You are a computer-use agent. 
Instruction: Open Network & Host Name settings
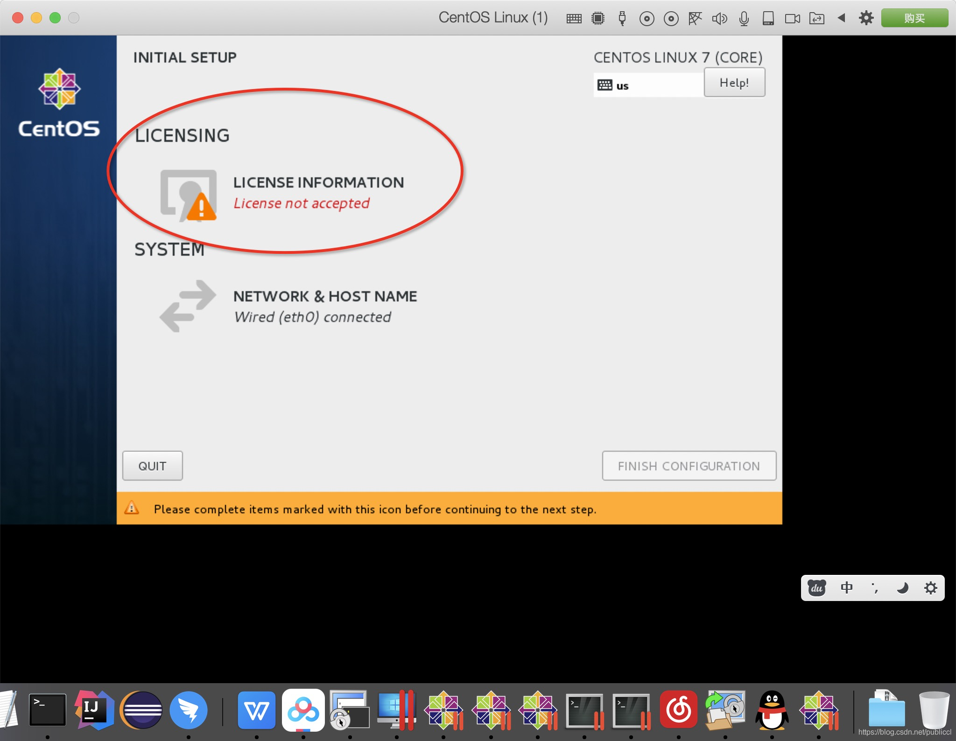tap(288, 306)
